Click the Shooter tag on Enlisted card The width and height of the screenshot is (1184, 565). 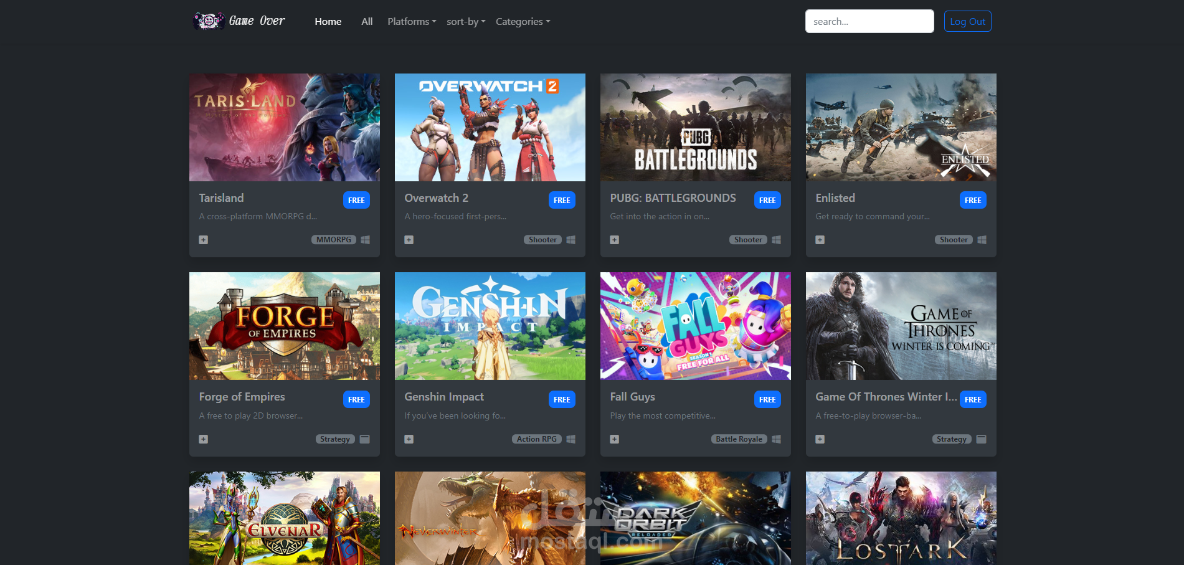pos(954,240)
